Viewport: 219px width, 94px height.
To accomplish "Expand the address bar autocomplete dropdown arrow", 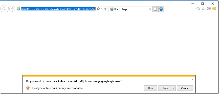I will [102, 9].
